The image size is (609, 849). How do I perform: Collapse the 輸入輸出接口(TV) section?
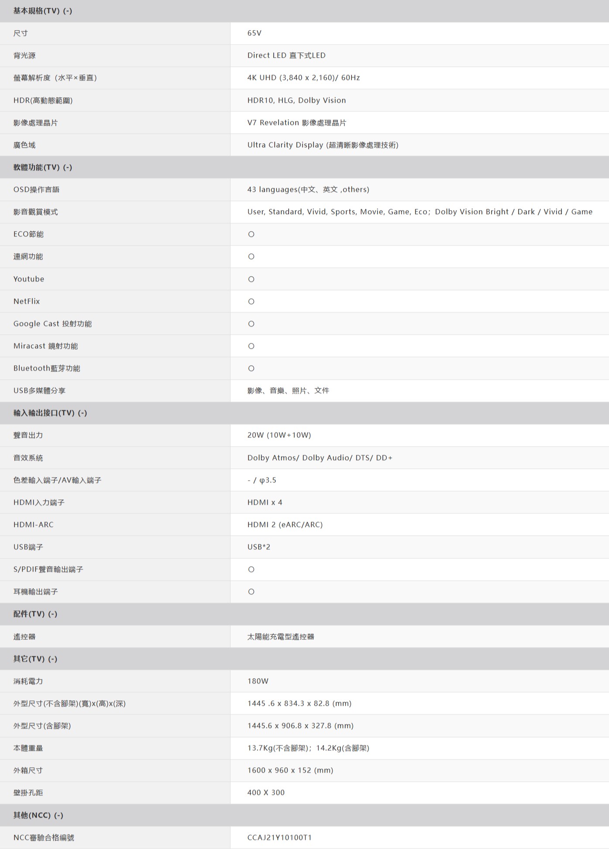[x=50, y=413]
